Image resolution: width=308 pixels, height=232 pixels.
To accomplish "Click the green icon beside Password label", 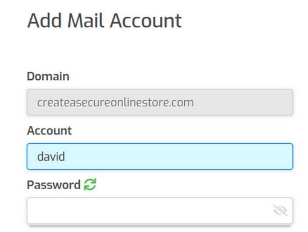I will [x=90, y=184].
